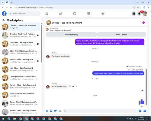
Task: Click the More Options button
Action: 121,34
